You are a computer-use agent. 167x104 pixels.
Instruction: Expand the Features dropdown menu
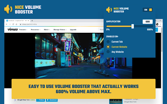pos(23,30)
